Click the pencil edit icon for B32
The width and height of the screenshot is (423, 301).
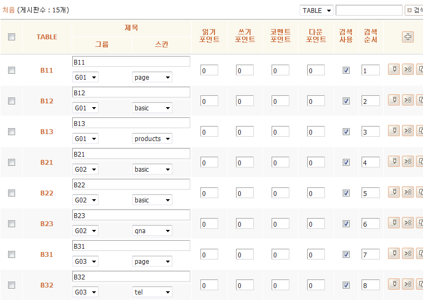[394, 284]
